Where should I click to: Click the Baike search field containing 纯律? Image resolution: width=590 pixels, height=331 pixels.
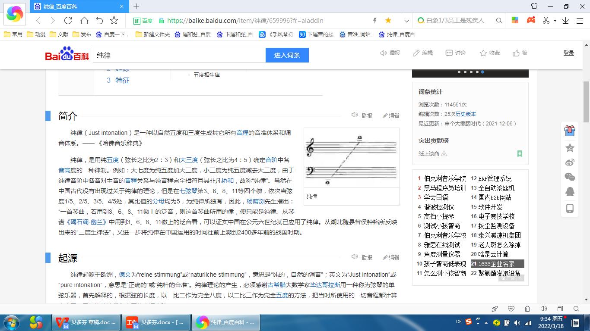[179, 55]
